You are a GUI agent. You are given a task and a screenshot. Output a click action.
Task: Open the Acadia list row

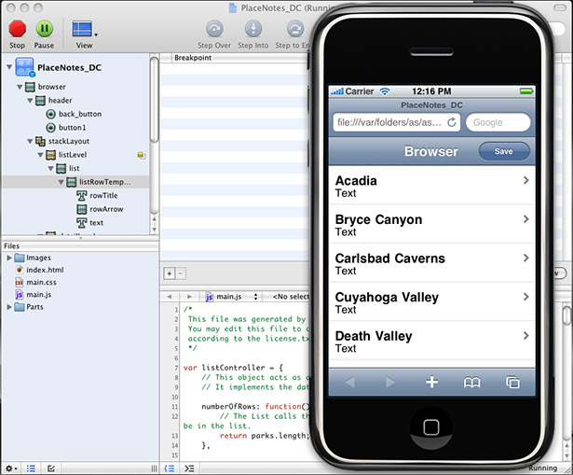432,186
